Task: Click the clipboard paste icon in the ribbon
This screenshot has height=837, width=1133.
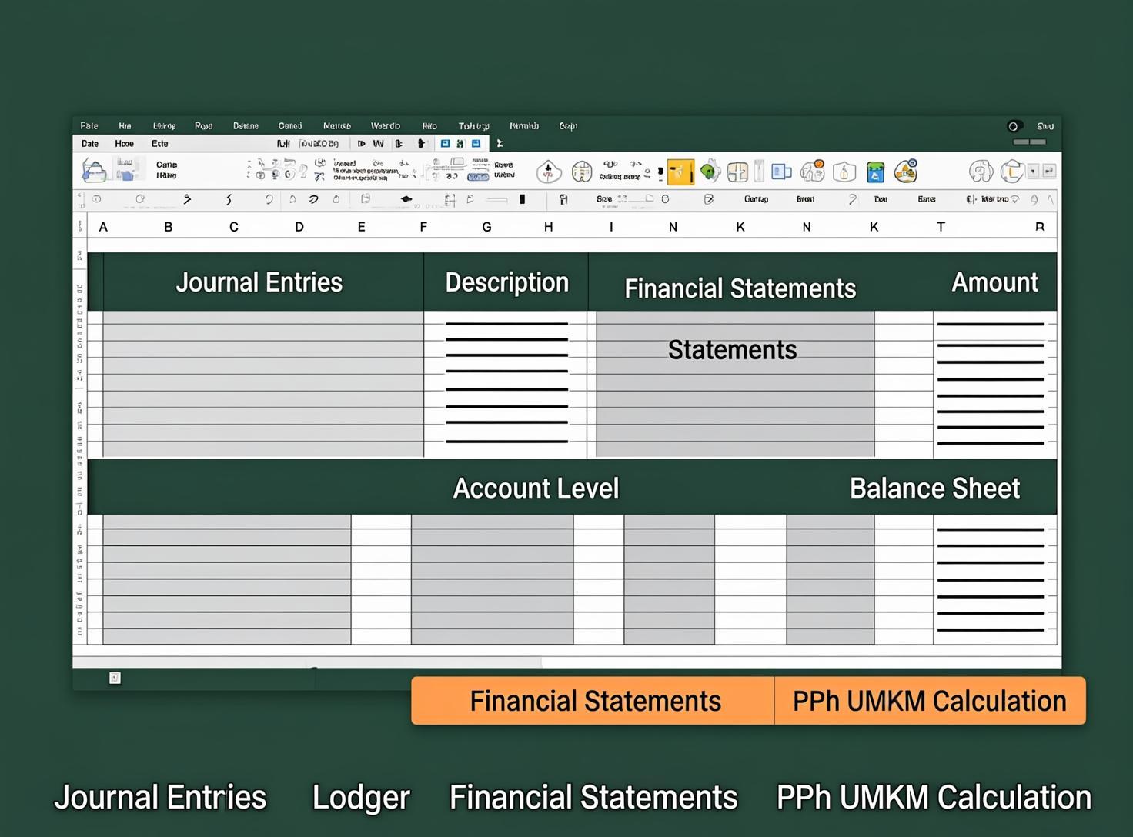Action: (x=94, y=170)
